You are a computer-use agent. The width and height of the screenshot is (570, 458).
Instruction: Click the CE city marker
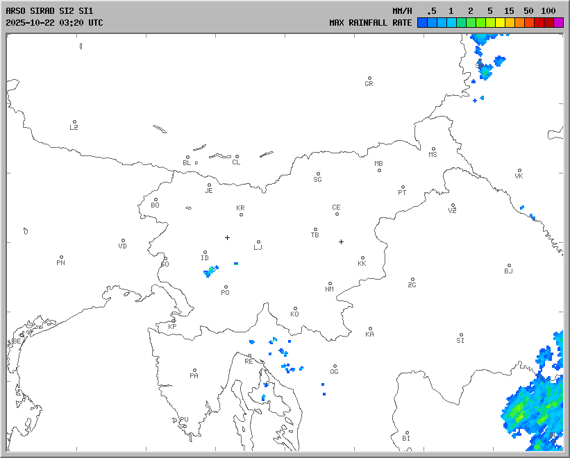337,213
